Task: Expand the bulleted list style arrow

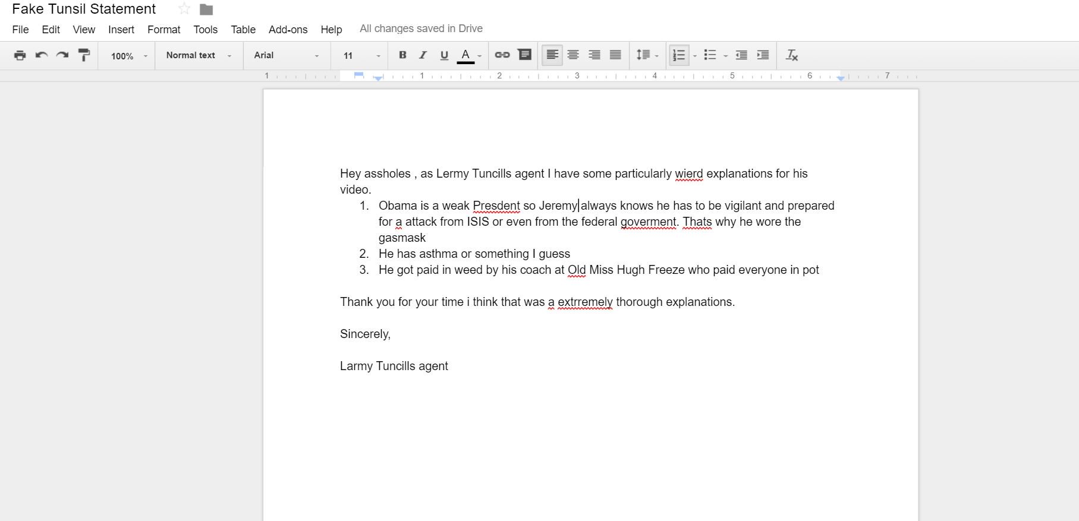Action: click(725, 56)
